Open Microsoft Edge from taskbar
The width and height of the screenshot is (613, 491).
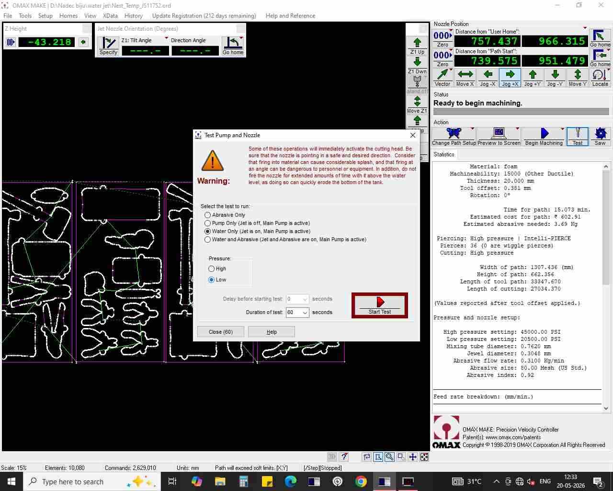(291, 481)
